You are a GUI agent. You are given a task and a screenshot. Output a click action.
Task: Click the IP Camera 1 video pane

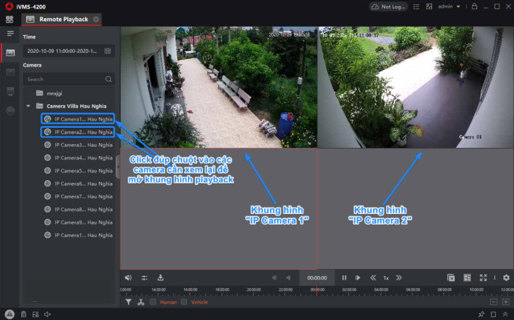point(218,87)
